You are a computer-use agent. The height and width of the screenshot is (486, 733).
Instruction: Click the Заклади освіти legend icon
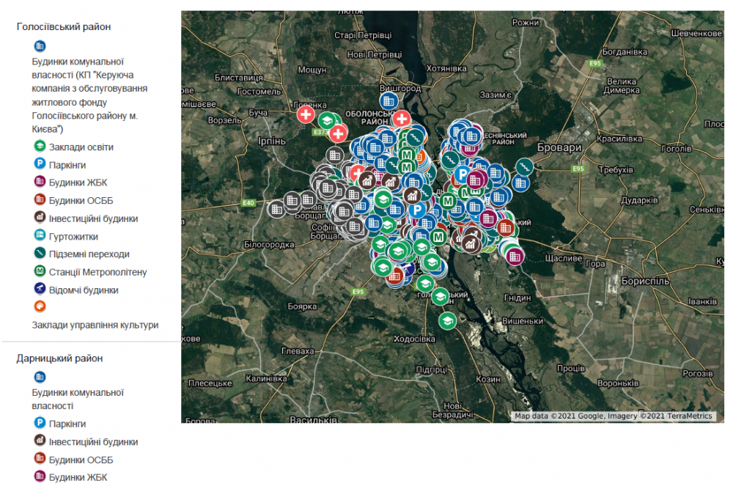40,147
